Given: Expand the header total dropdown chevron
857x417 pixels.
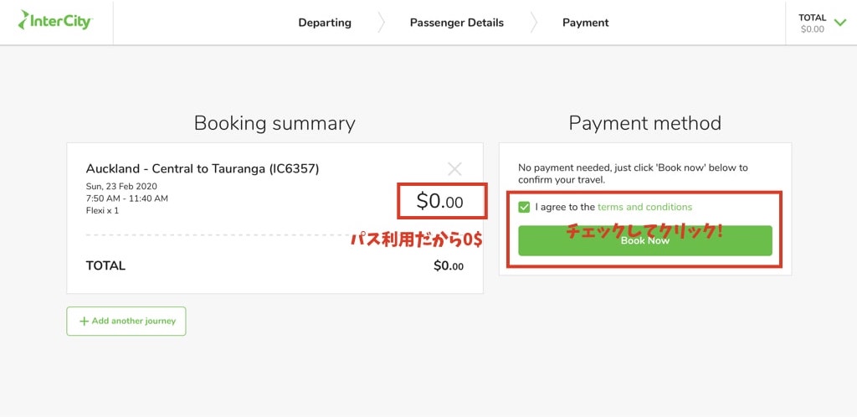Looking at the screenshot, I should tap(840, 22).
